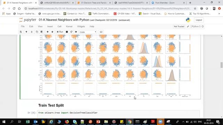Open the Widgets menu in Jupyter
The width and height of the screenshot is (223, 125).
(x=81, y=26)
